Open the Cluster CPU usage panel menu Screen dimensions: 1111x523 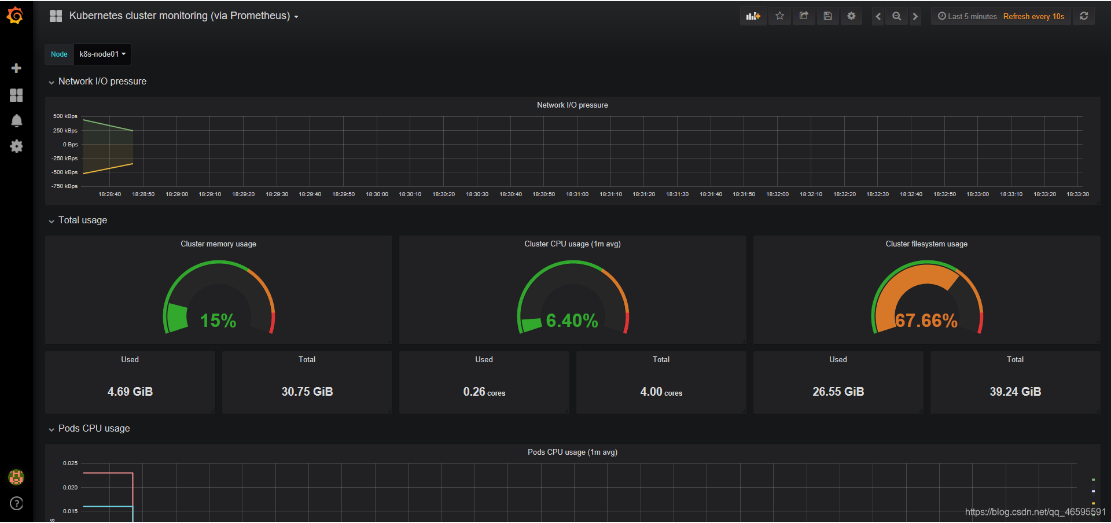(572, 244)
